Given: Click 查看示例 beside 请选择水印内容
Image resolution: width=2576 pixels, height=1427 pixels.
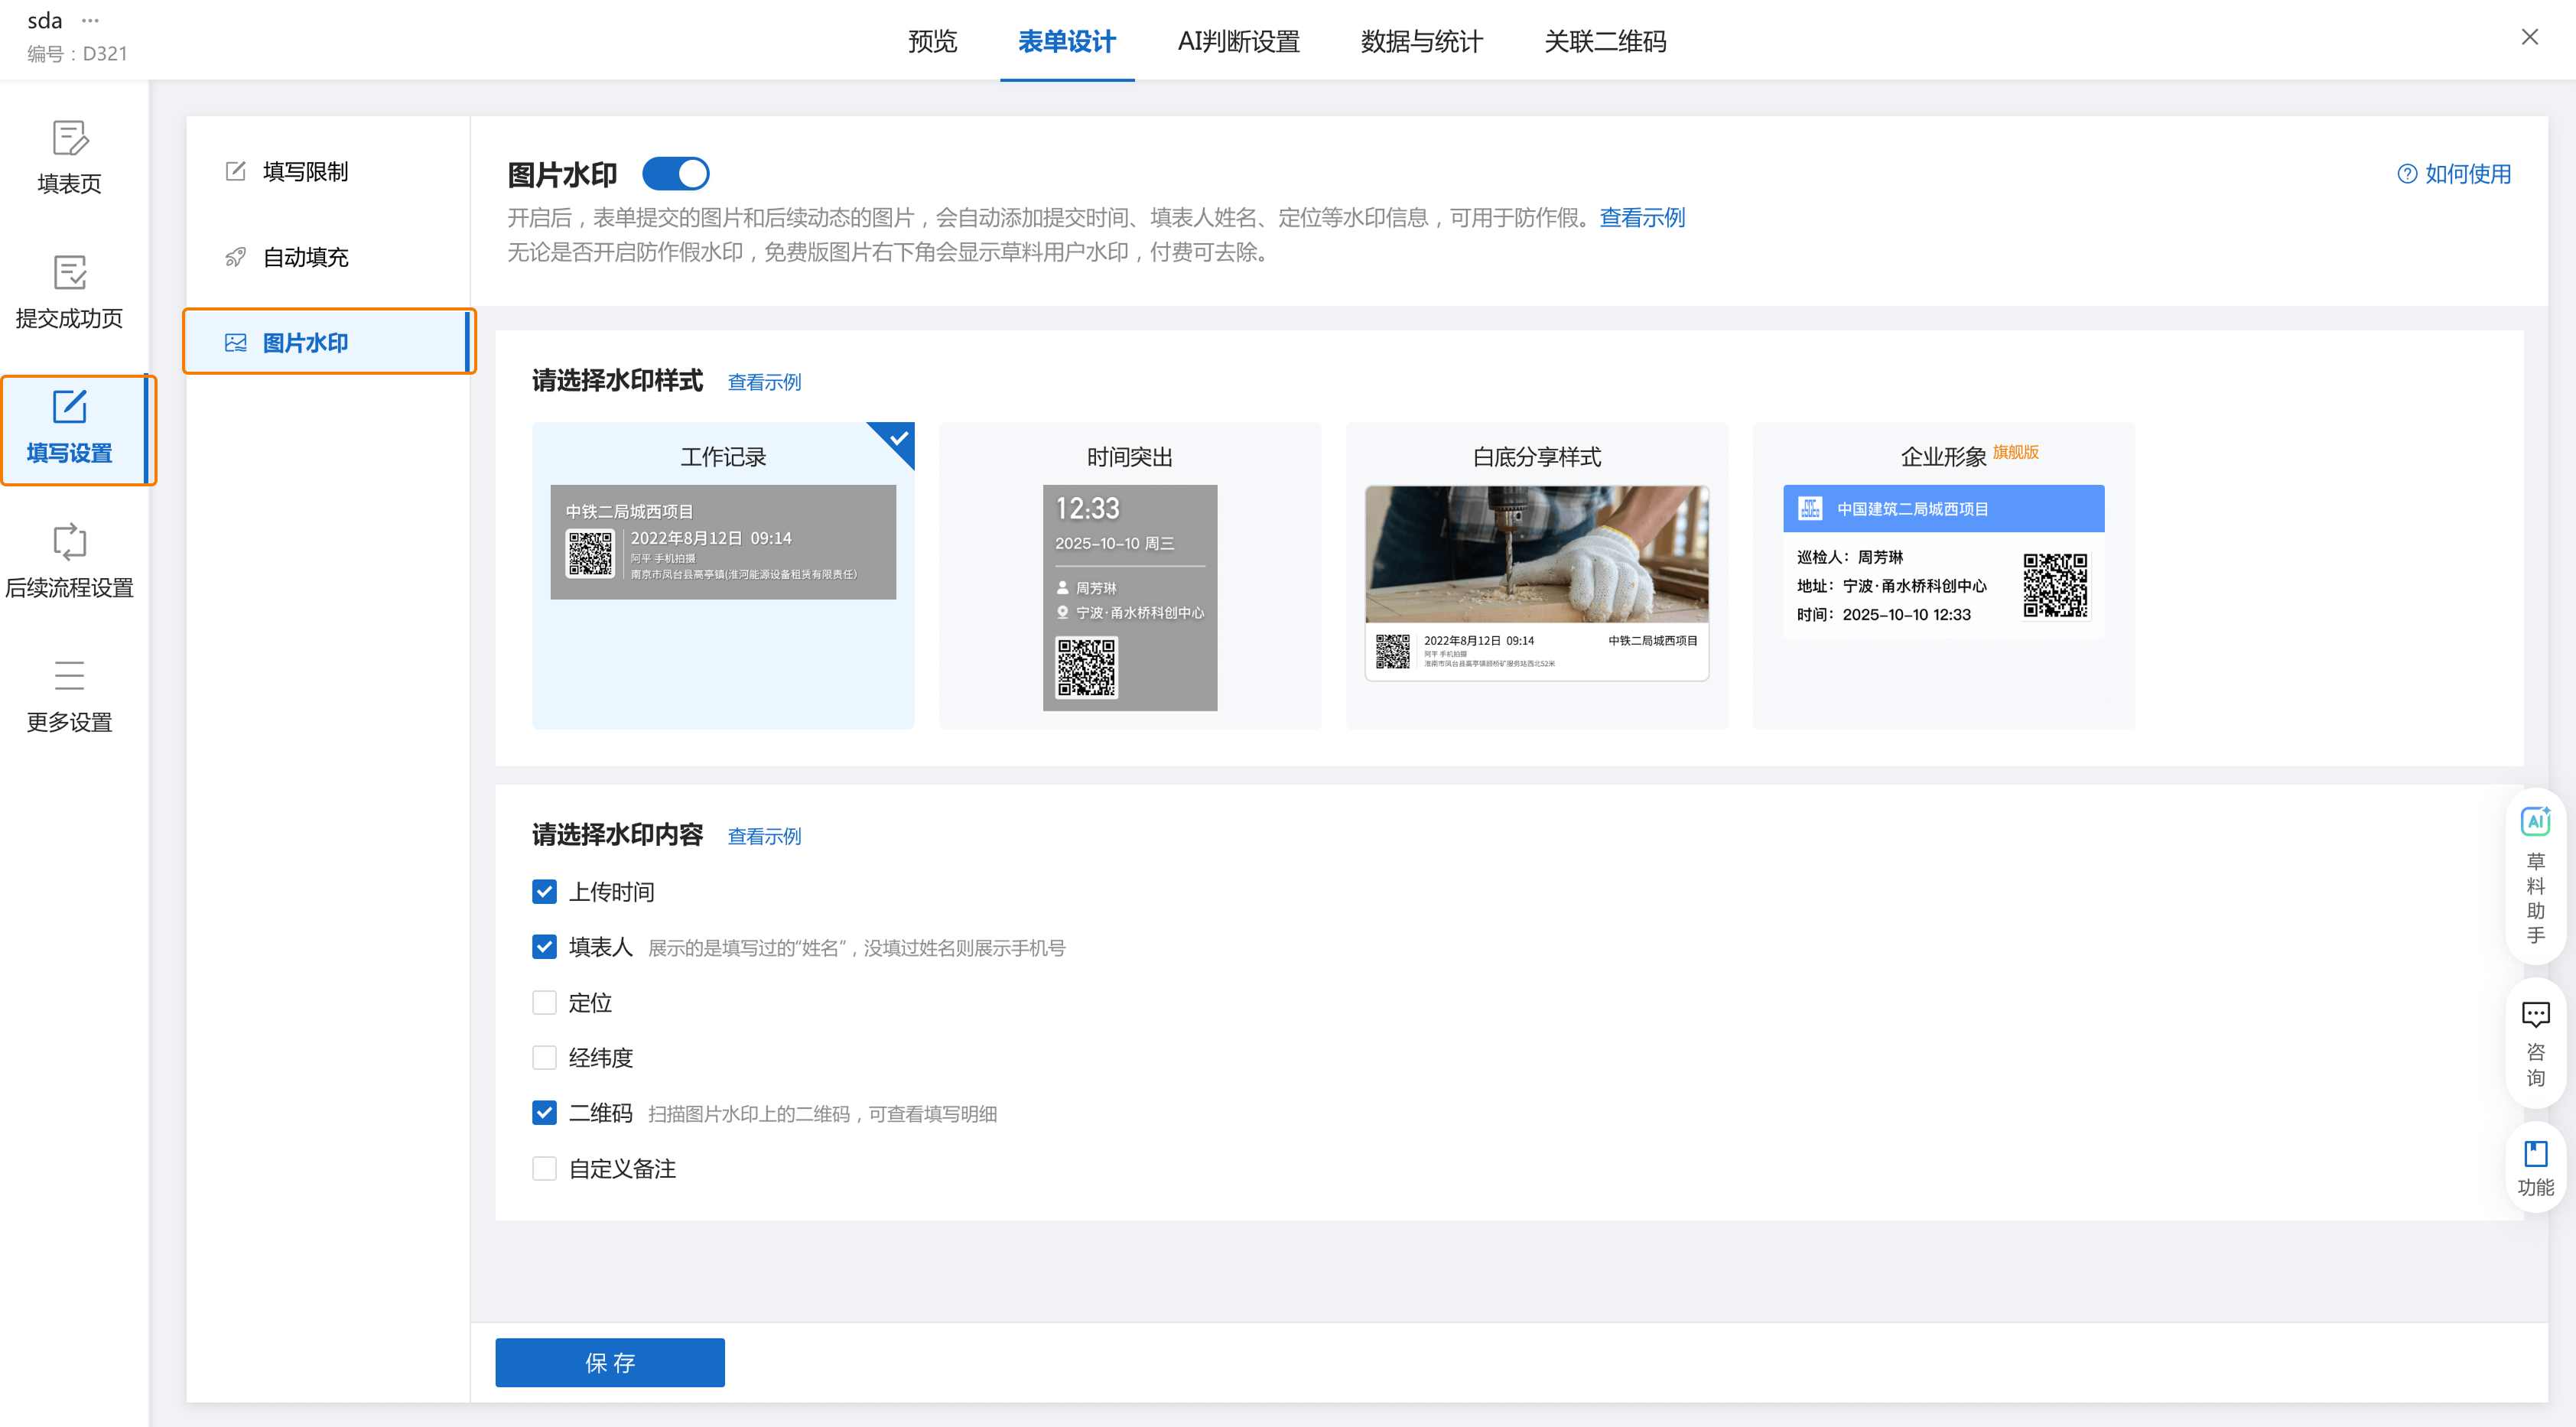Looking at the screenshot, I should click(x=764, y=836).
